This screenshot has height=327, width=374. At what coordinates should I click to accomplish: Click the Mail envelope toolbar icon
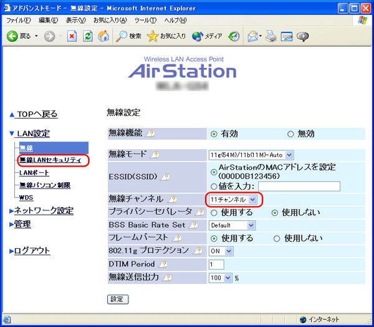click(x=252, y=36)
